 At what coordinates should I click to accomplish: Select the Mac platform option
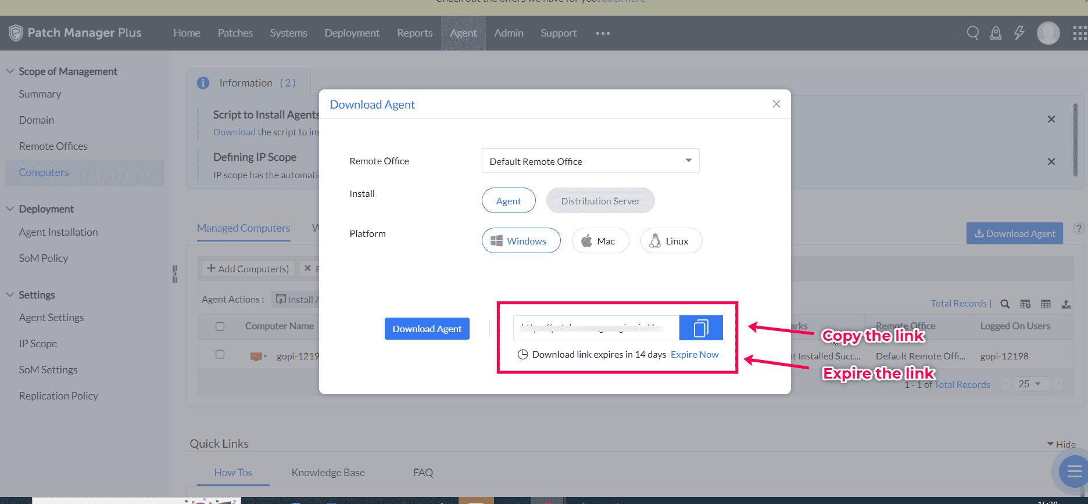point(600,240)
